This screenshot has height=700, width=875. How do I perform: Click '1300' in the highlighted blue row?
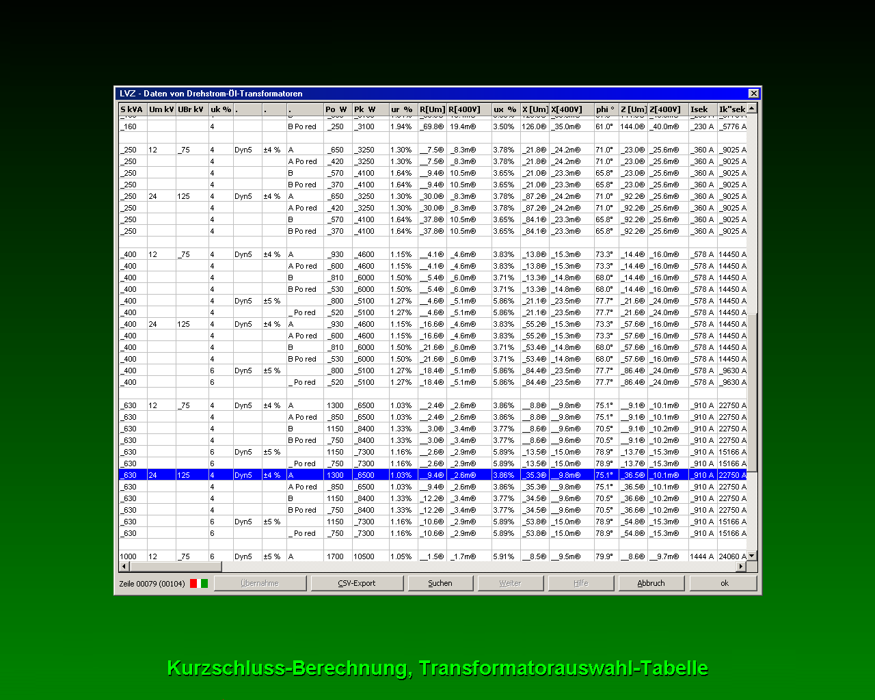[336, 475]
